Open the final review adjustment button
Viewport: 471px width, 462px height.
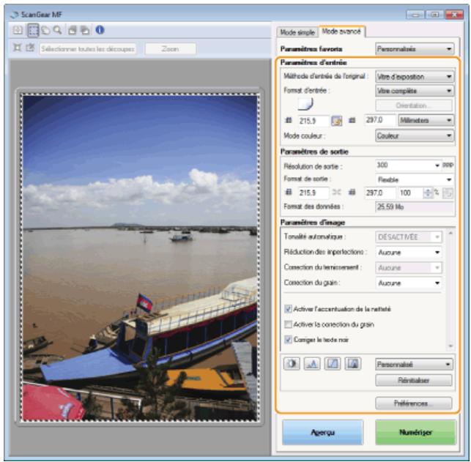(x=352, y=364)
